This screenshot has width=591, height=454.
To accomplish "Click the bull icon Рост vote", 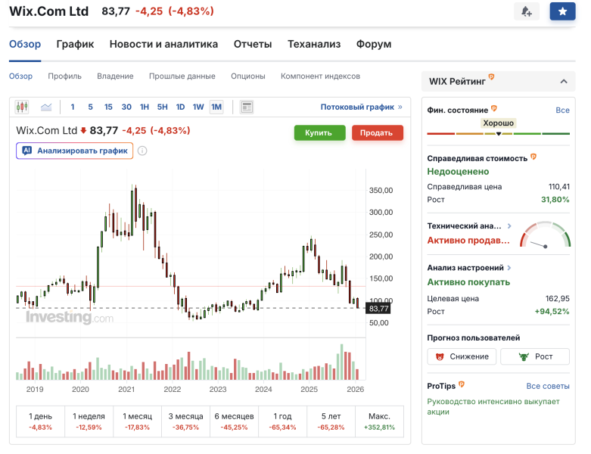I will coord(535,356).
